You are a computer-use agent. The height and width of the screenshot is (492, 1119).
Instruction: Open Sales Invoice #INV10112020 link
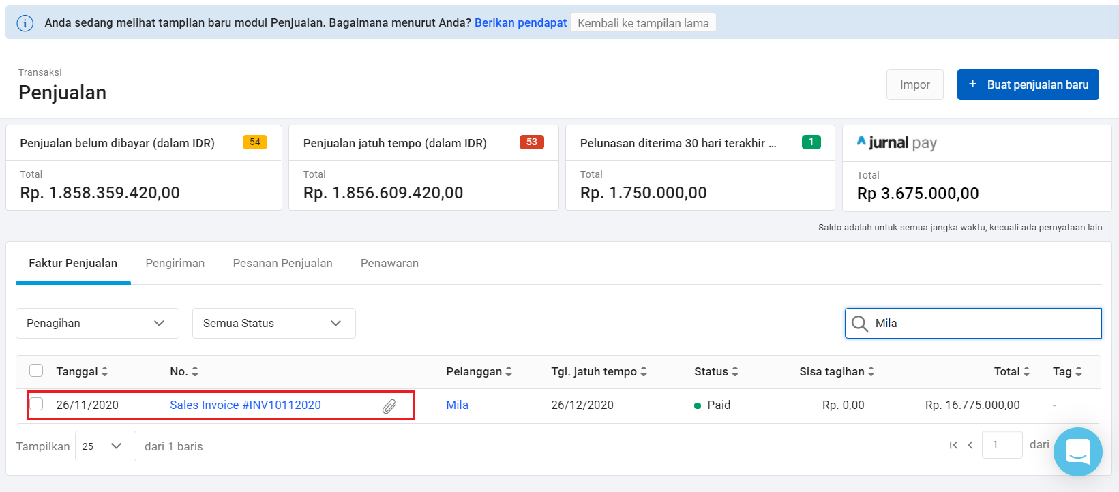coord(245,405)
